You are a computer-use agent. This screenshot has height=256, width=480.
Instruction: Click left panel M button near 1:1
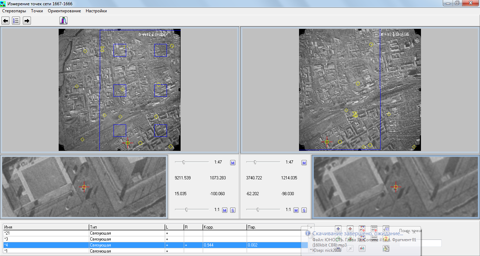coord(225,210)
